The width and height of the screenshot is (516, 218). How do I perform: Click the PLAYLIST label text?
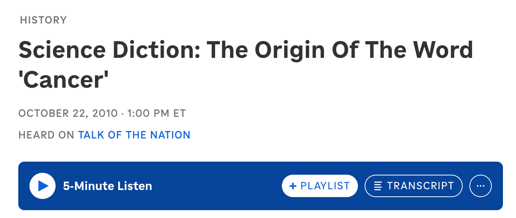tap(325, 186)
